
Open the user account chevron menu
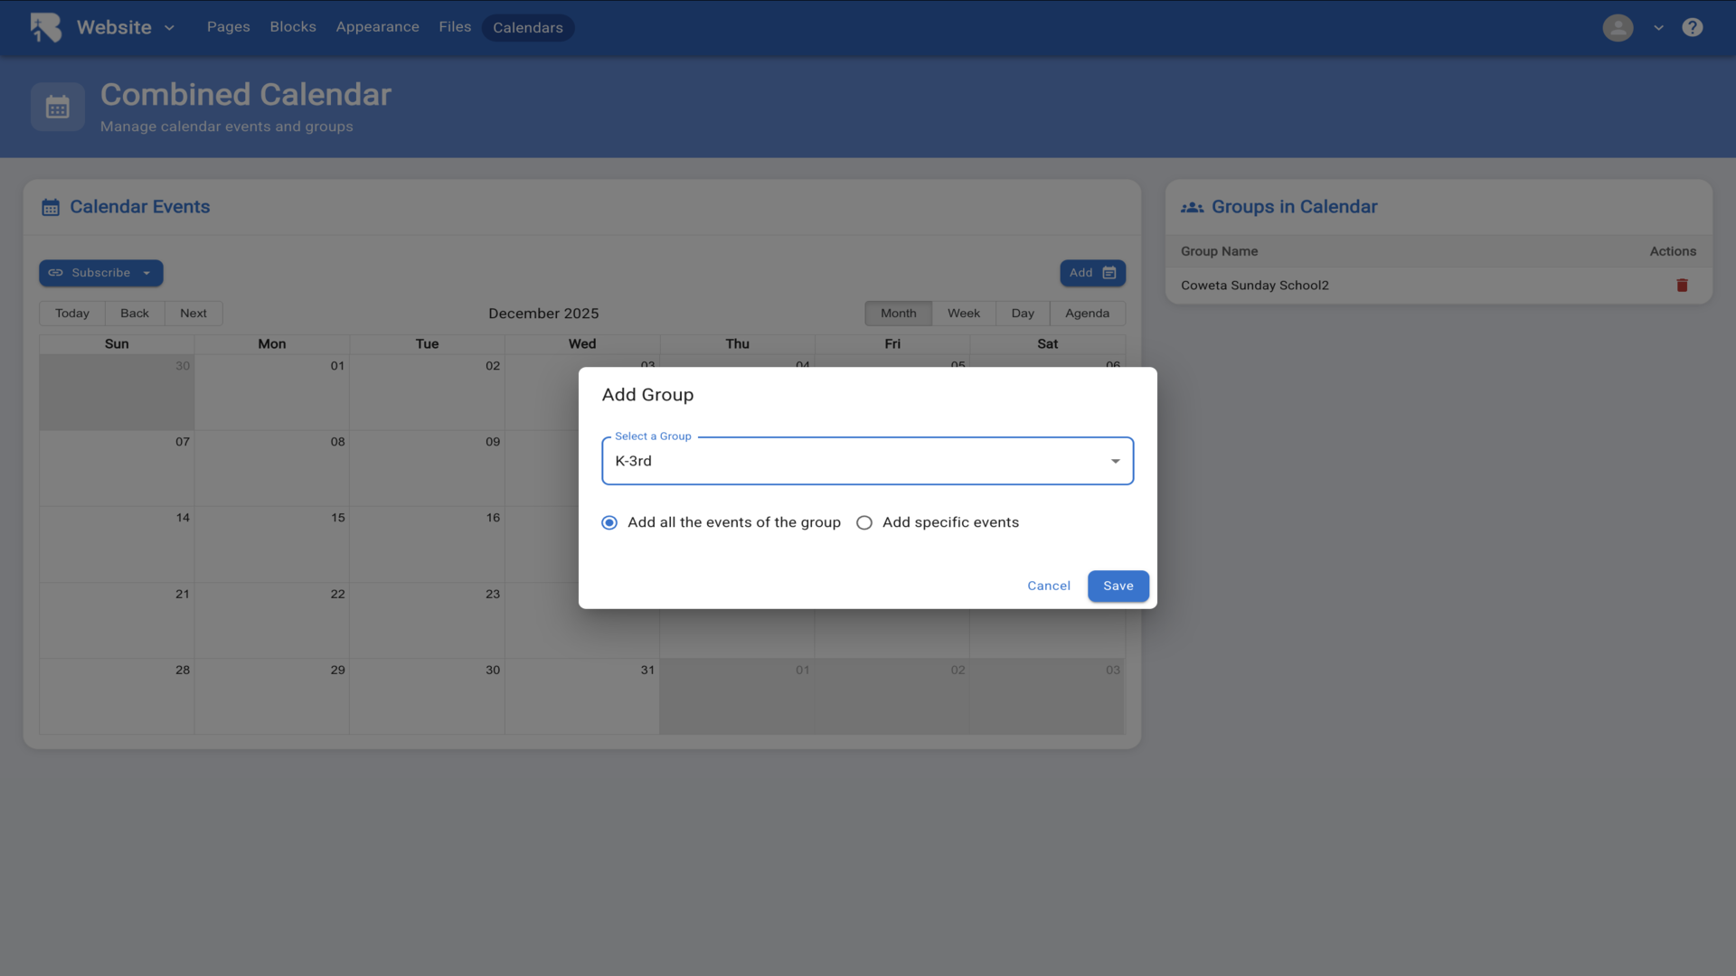point(1658,28)
